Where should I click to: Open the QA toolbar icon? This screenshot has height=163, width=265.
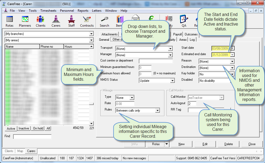point(184,21)
